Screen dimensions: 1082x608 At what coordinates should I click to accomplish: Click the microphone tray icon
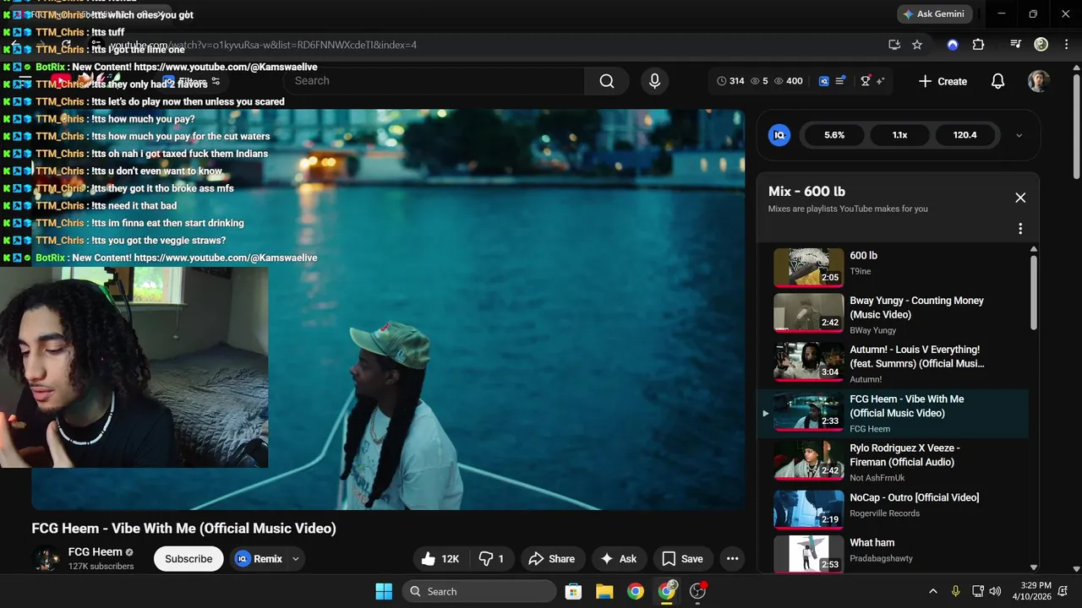pos(955,591)
